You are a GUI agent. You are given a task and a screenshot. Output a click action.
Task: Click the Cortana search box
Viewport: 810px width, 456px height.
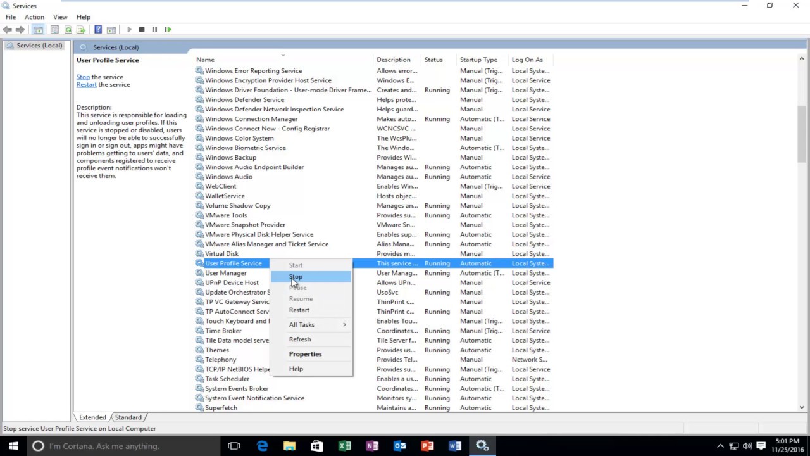123,446
